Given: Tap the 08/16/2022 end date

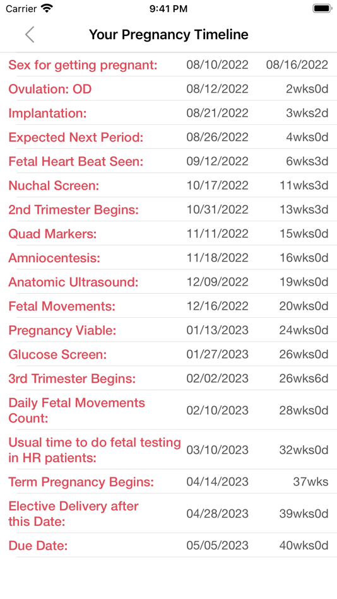Looking at the screenshot, I should (x=297, y=64).
